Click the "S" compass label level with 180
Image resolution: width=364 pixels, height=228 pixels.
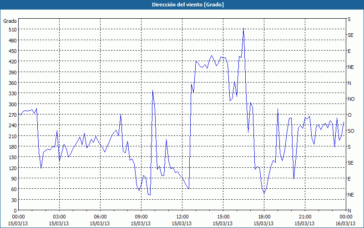[349, 147]
